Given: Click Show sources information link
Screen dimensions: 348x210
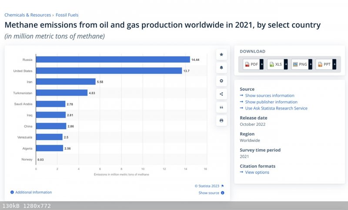Looking at the screenshot, I should tap(270, 96).
